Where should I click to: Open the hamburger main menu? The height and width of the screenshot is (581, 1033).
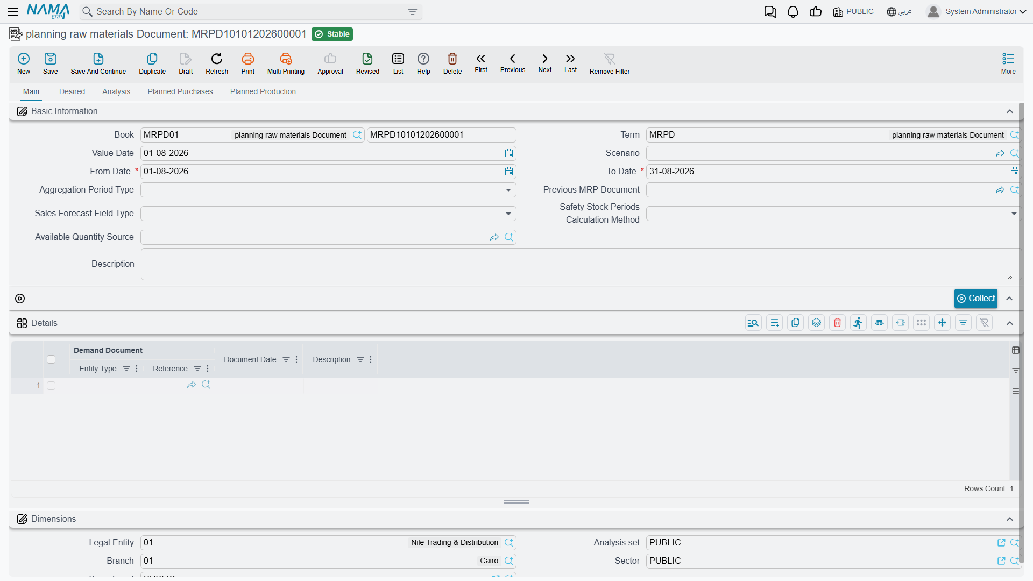13,11
